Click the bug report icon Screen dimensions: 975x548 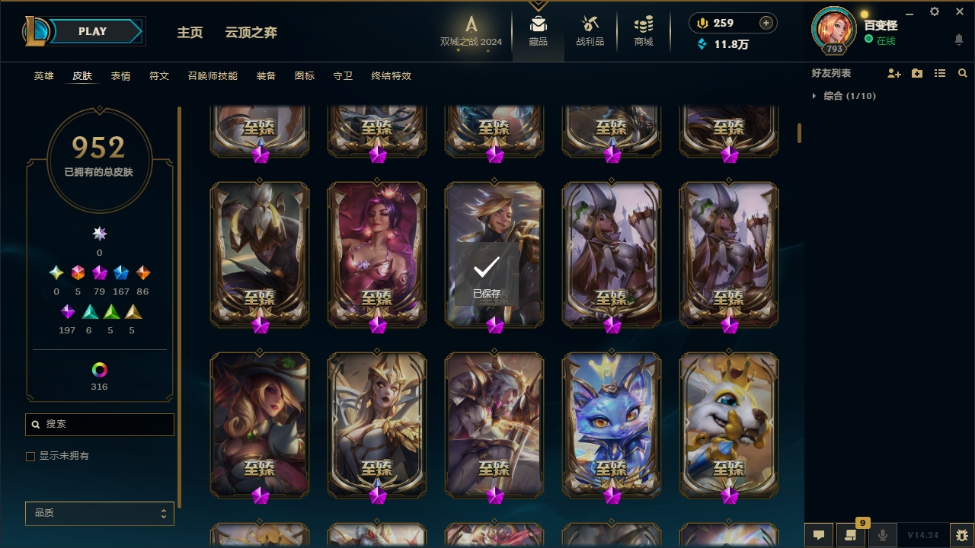962,535
